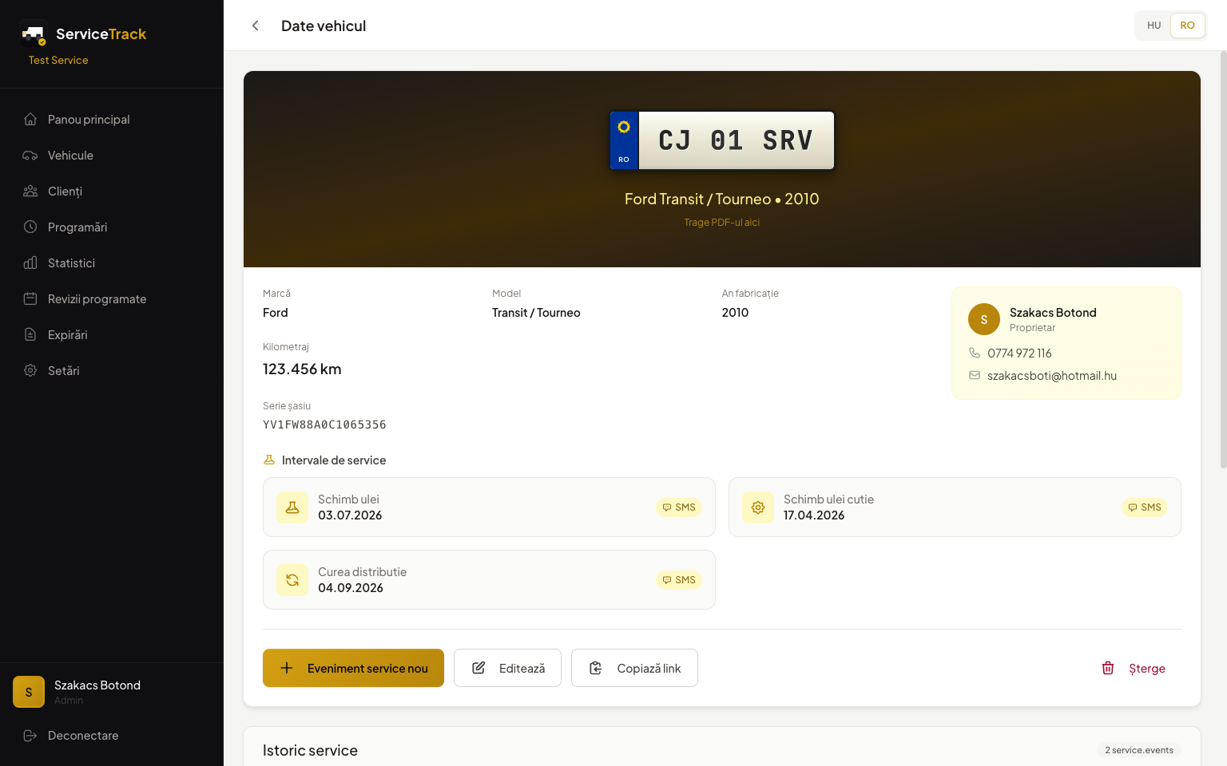
Task: Click the red trash delete icon
Action: tap(1108, 668)
